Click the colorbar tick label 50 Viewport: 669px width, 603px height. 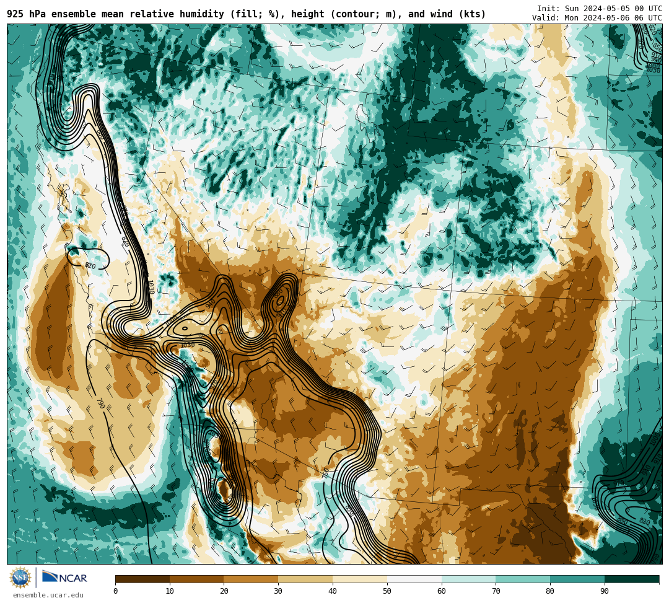pyautogui.click(x=387, y=591)
